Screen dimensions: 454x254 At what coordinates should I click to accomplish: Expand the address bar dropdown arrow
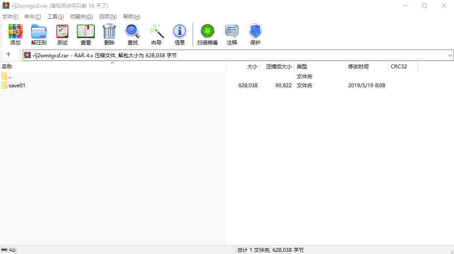(450, 56)
